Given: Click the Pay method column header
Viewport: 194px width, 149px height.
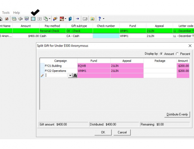Looking at the screenshot, I should (x=52, y=26).
